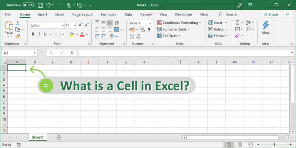Click in the Search box
The image size is (296, 148).
pos(232,14)
